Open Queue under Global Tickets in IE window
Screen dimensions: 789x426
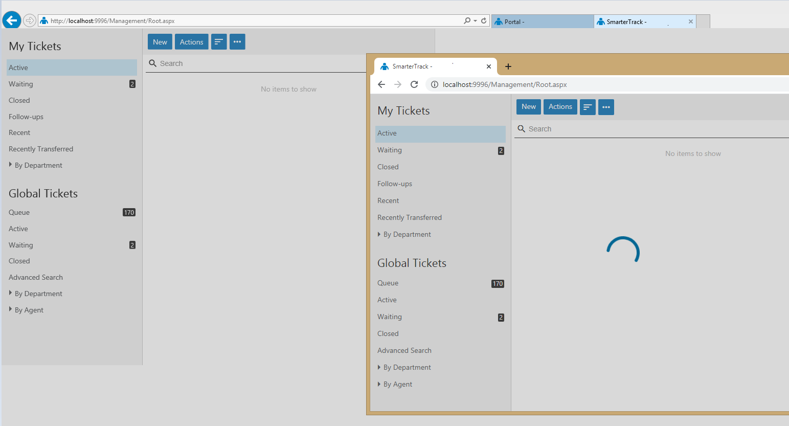(19, 212)
